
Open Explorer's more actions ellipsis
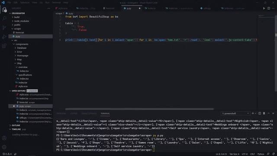48,8
